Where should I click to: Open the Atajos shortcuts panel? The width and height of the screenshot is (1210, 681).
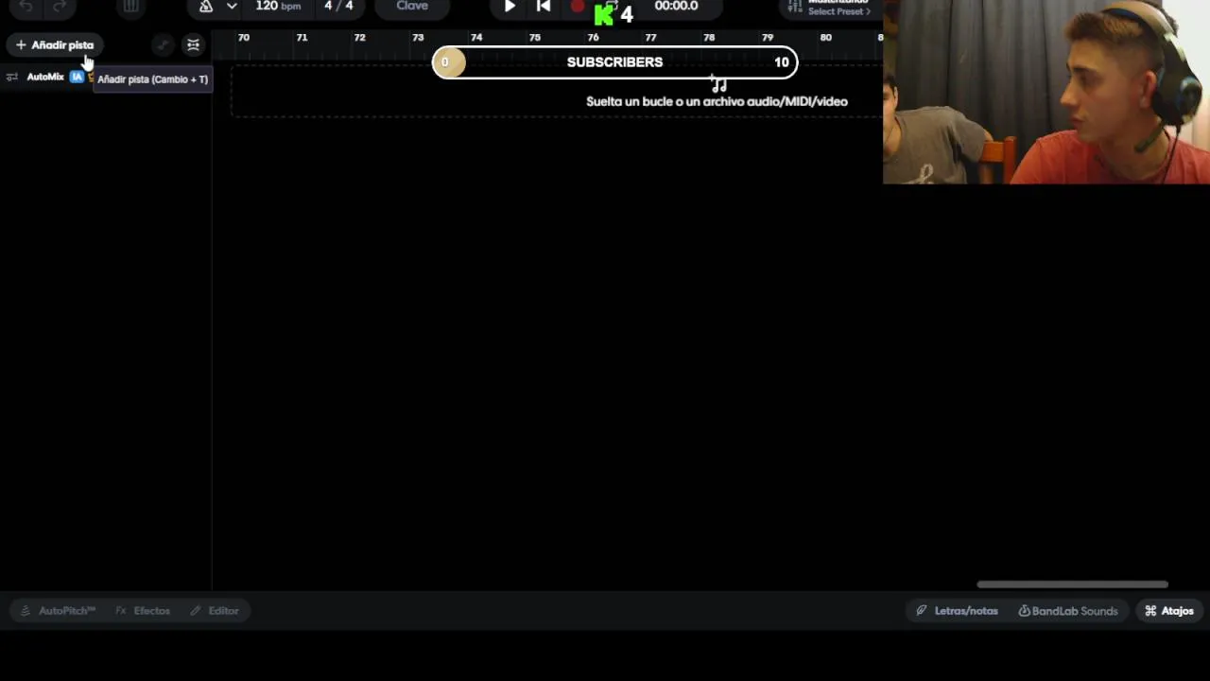1169,611
